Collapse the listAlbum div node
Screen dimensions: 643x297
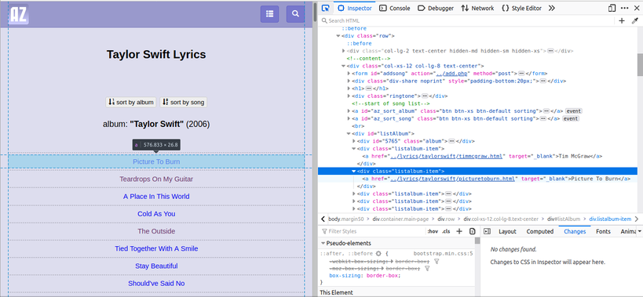coord(349,134)
